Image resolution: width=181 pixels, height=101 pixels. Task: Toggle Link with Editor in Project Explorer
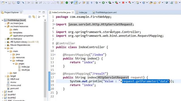pyautogui.click(x=34, y=17)
